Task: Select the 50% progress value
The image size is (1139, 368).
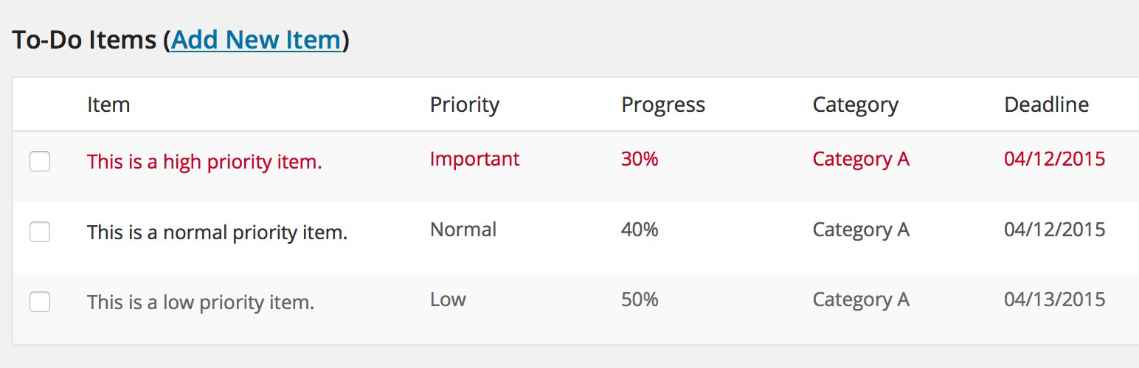Action: click(x=640, y=300)
